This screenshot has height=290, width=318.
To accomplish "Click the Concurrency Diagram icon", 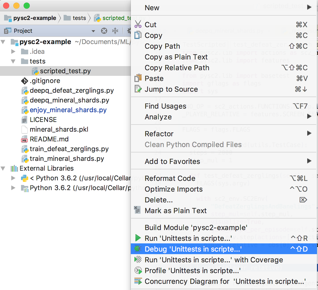I will [138, 281].
